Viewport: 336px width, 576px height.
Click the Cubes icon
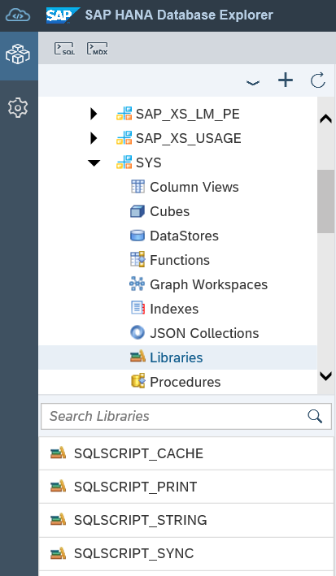click(x=137, y=211)
